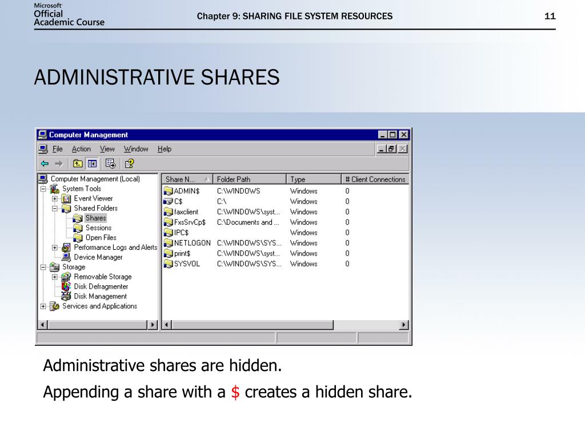Select the Sessions tree item

[98, 228]
